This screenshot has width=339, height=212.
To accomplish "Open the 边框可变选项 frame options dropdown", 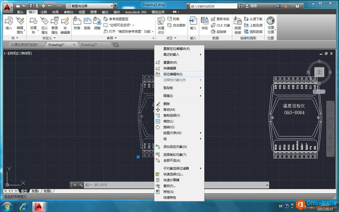I will tap(119, 25).
